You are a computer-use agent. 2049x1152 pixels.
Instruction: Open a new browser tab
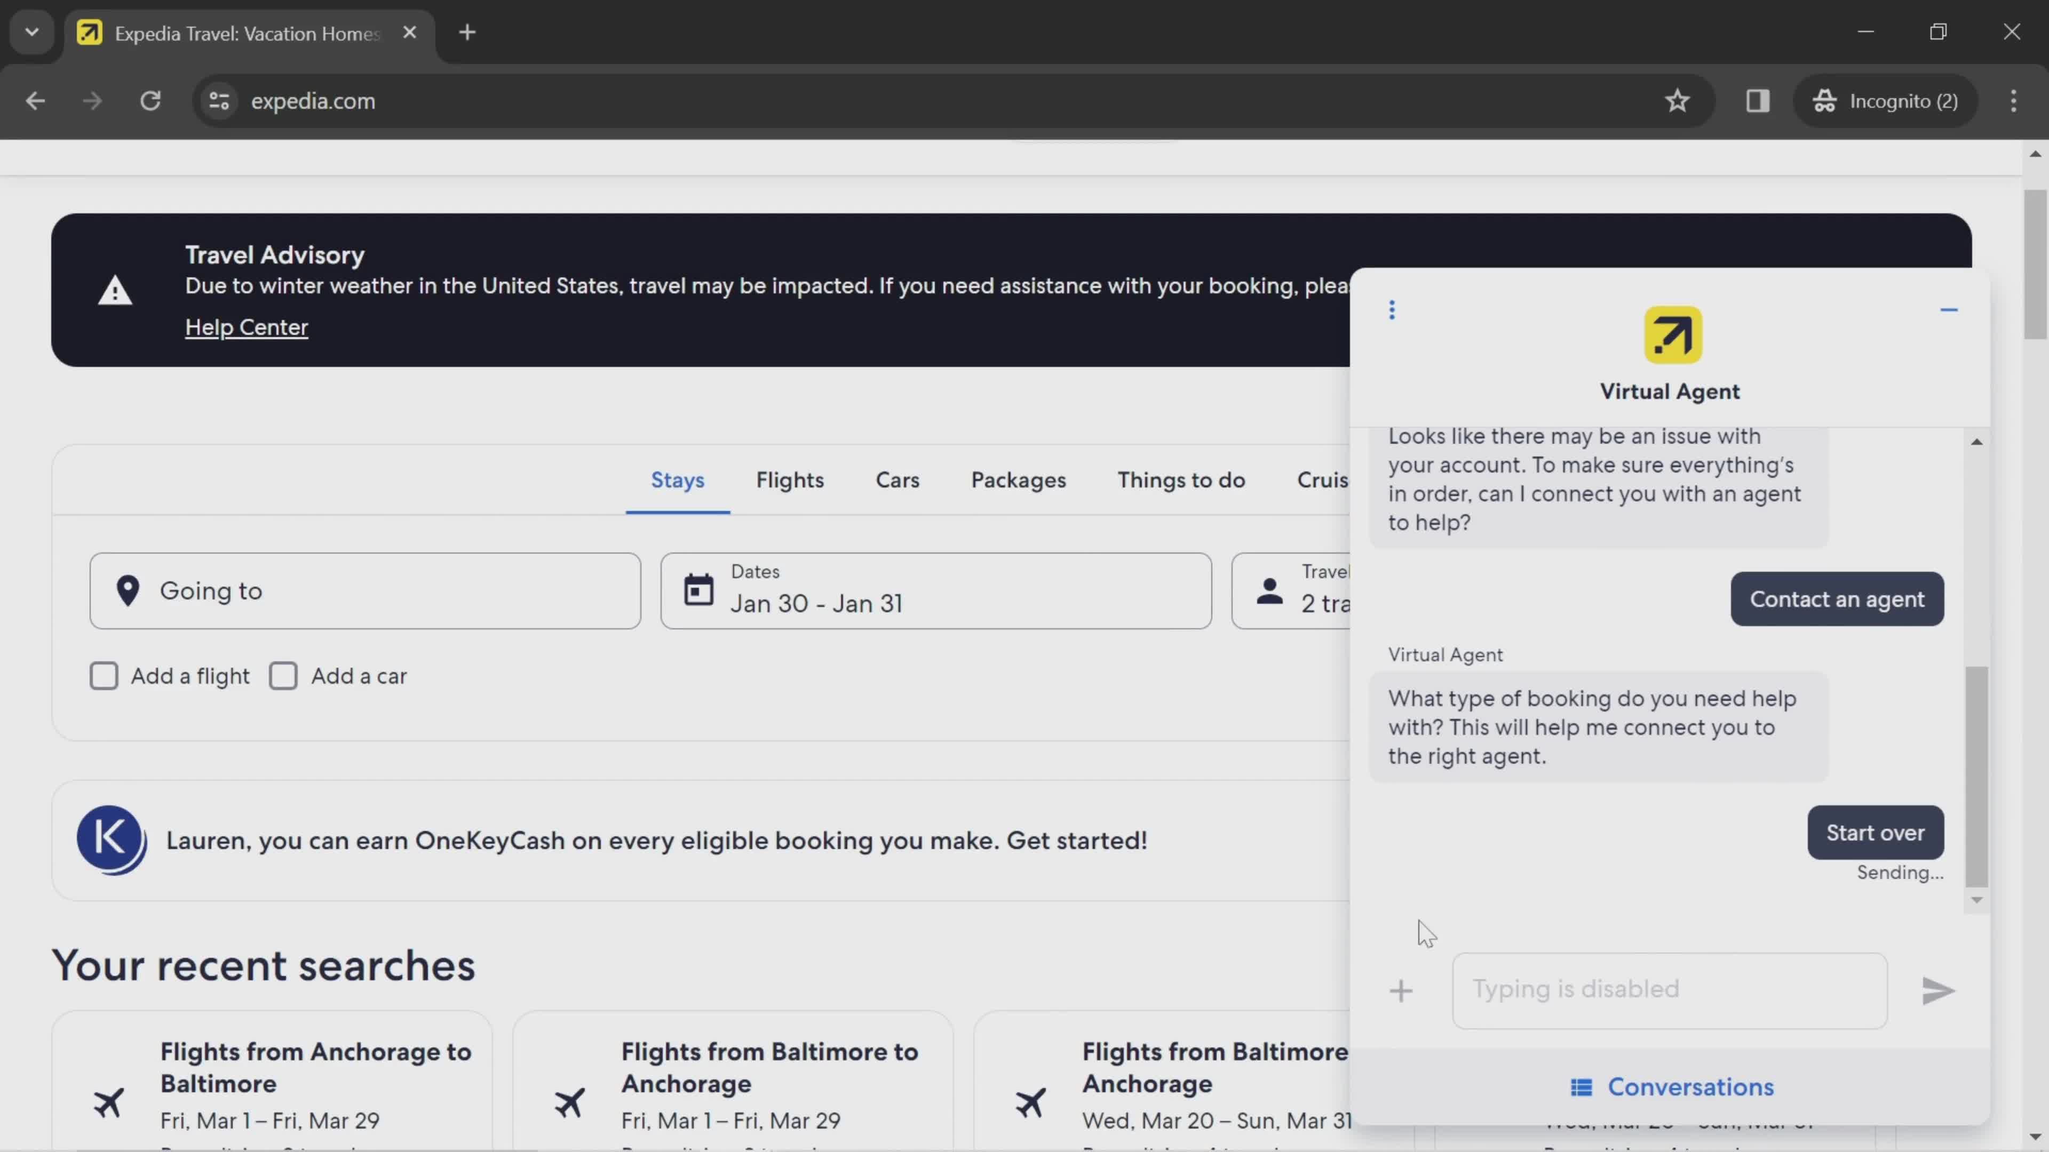click(468, 33)
